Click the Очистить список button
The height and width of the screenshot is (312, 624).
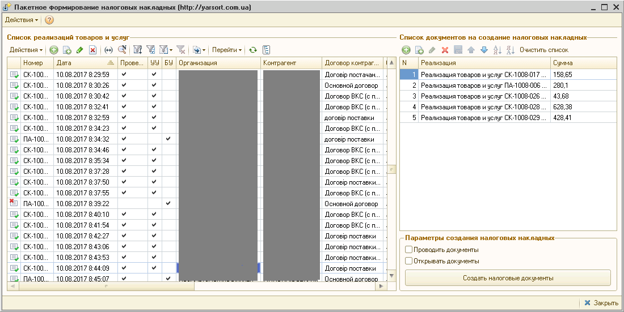point(544,50)
